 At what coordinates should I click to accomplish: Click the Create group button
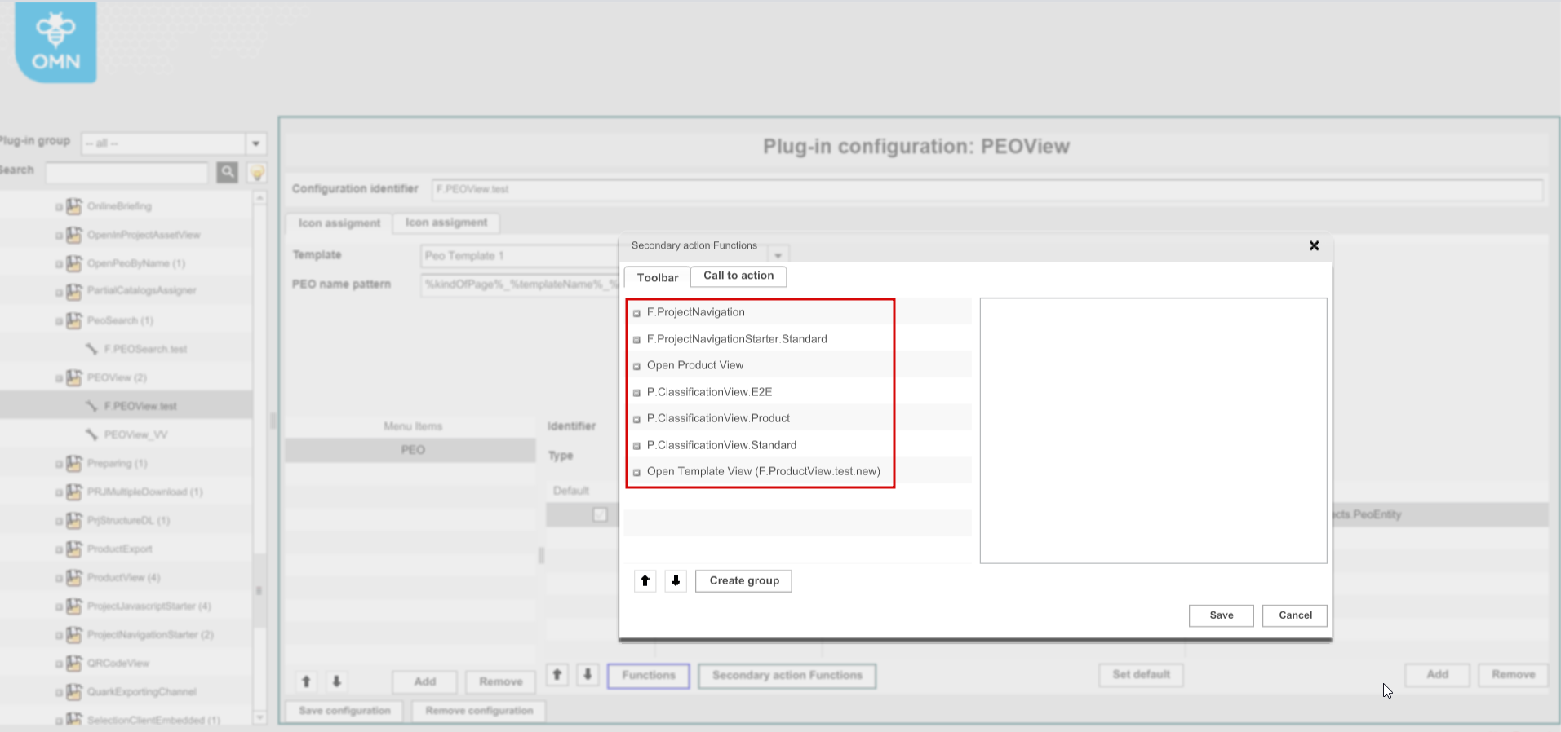(x=743, y=581)
